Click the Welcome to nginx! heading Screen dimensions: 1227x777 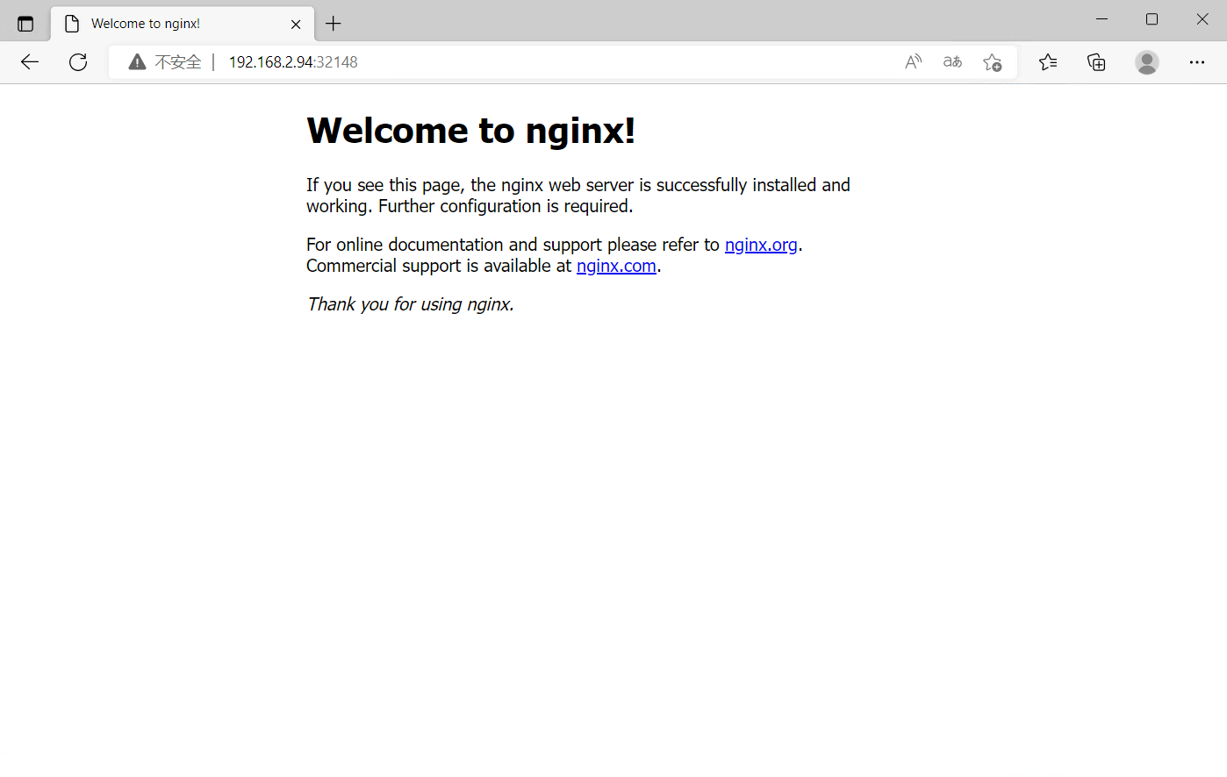click(x=470, y=131)
